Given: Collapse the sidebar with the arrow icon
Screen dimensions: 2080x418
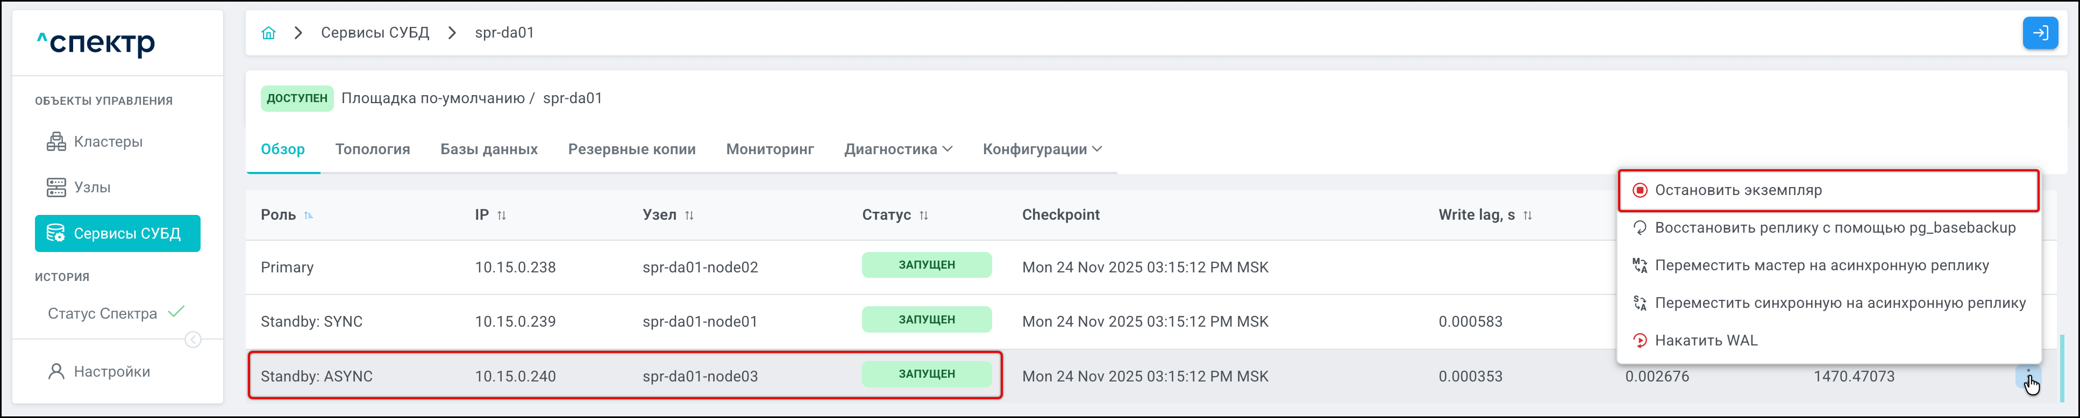Looking at the screenshot, I should click(193, 340).
